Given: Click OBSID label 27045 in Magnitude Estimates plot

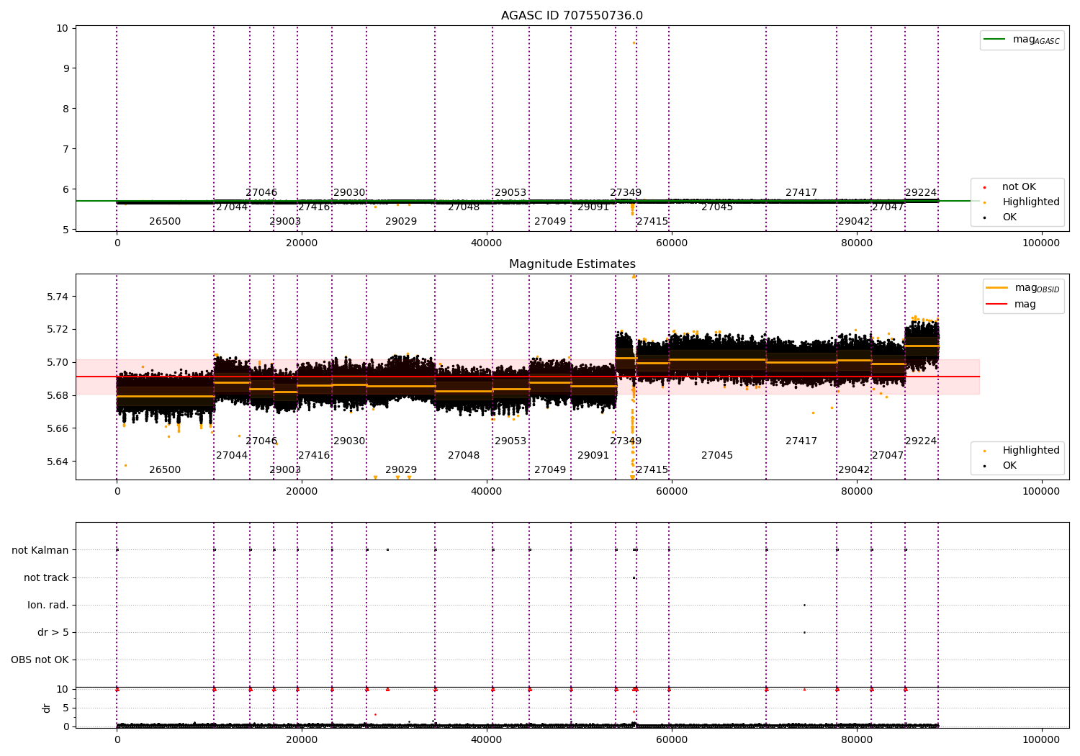Looking at the screenshot, I should tap(717, 455).
